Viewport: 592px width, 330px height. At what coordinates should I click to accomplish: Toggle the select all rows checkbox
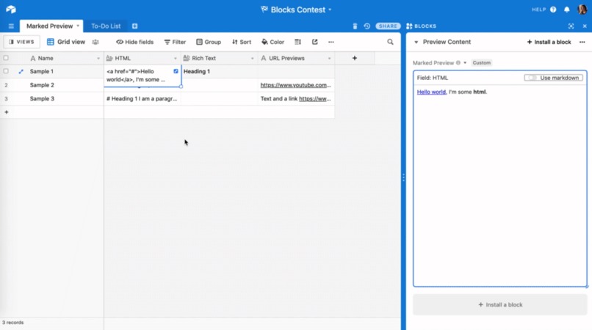pyautogui.click(x=6, y=58)
